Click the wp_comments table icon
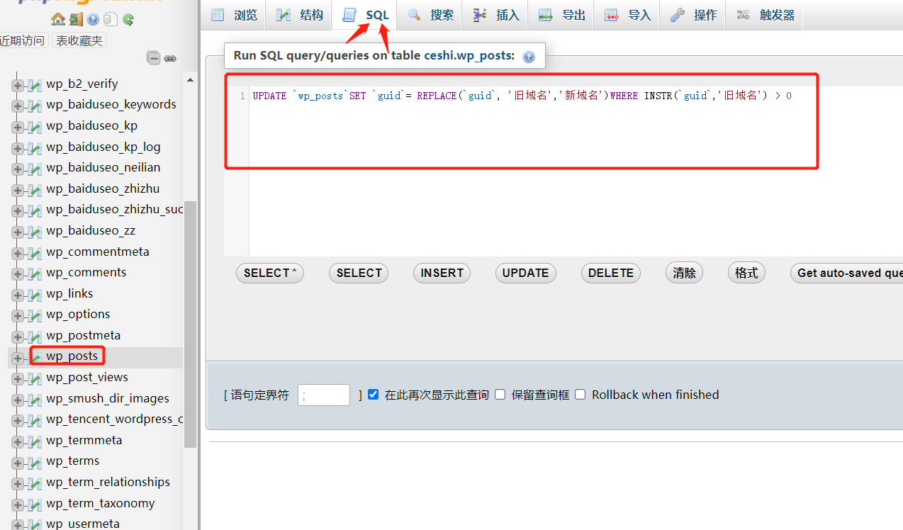This screenshot has width=903, height=530. pos(34,274)
